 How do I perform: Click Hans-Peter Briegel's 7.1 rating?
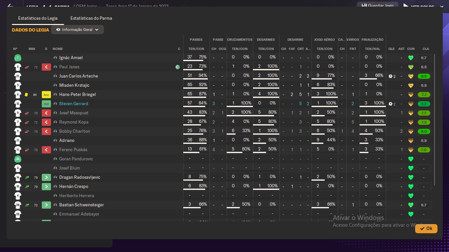pos(424,95)
